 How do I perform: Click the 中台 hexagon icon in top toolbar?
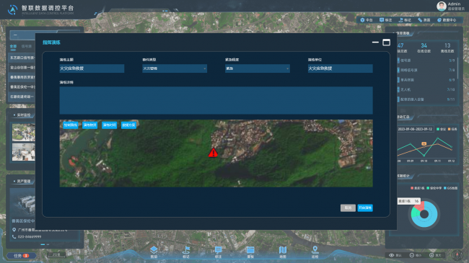pyautogui.click(x=362, y=20)
